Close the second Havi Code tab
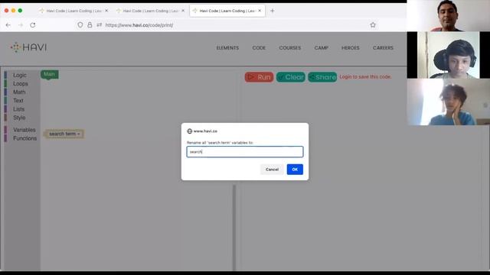The image size is (490, 275). 183,11
